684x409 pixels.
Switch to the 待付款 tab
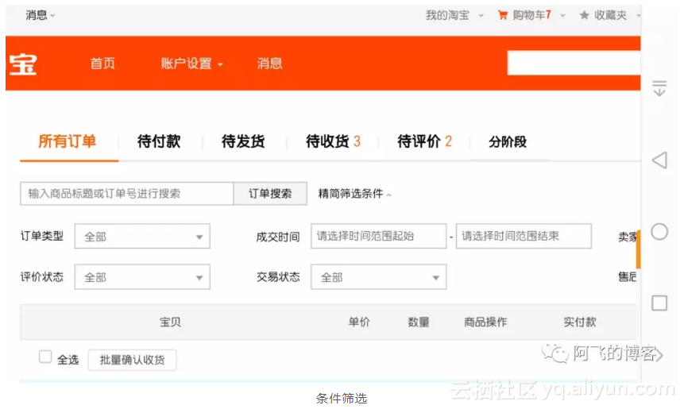[159, 141]
